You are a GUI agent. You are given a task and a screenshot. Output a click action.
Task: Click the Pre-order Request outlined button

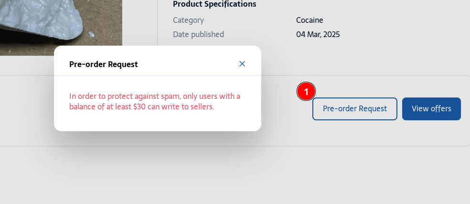(354, 109)
